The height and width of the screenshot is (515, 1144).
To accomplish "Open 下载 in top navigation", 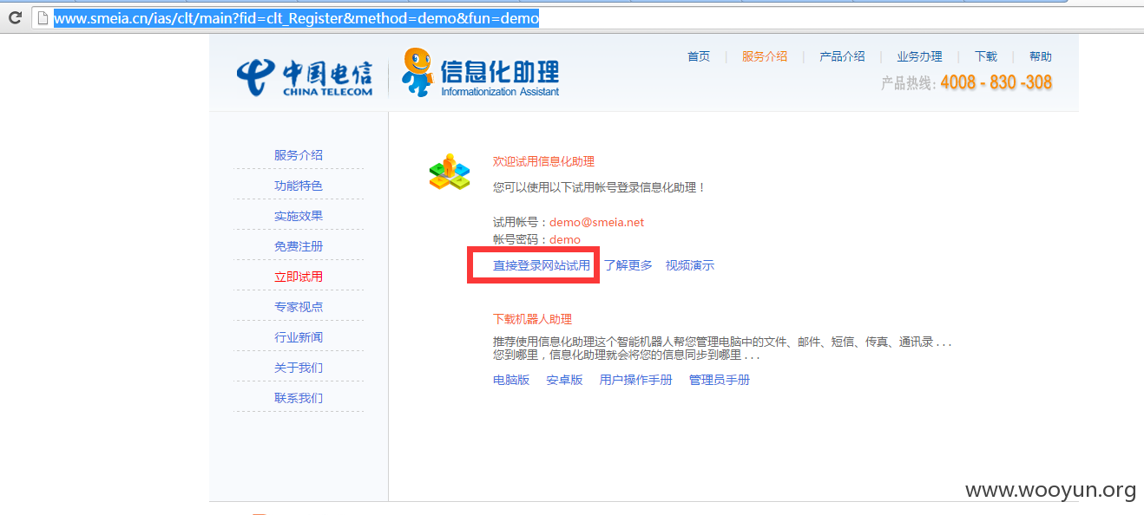I will [x=986, y=56].
